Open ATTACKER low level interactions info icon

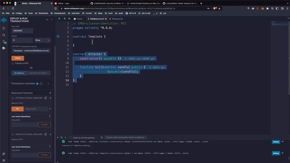coord(49,116)
